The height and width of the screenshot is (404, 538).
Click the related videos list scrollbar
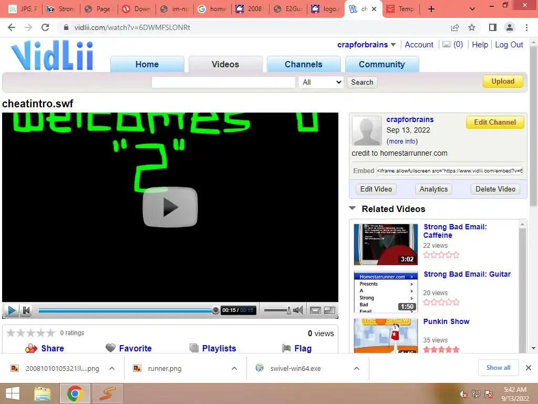click(522, 287)
